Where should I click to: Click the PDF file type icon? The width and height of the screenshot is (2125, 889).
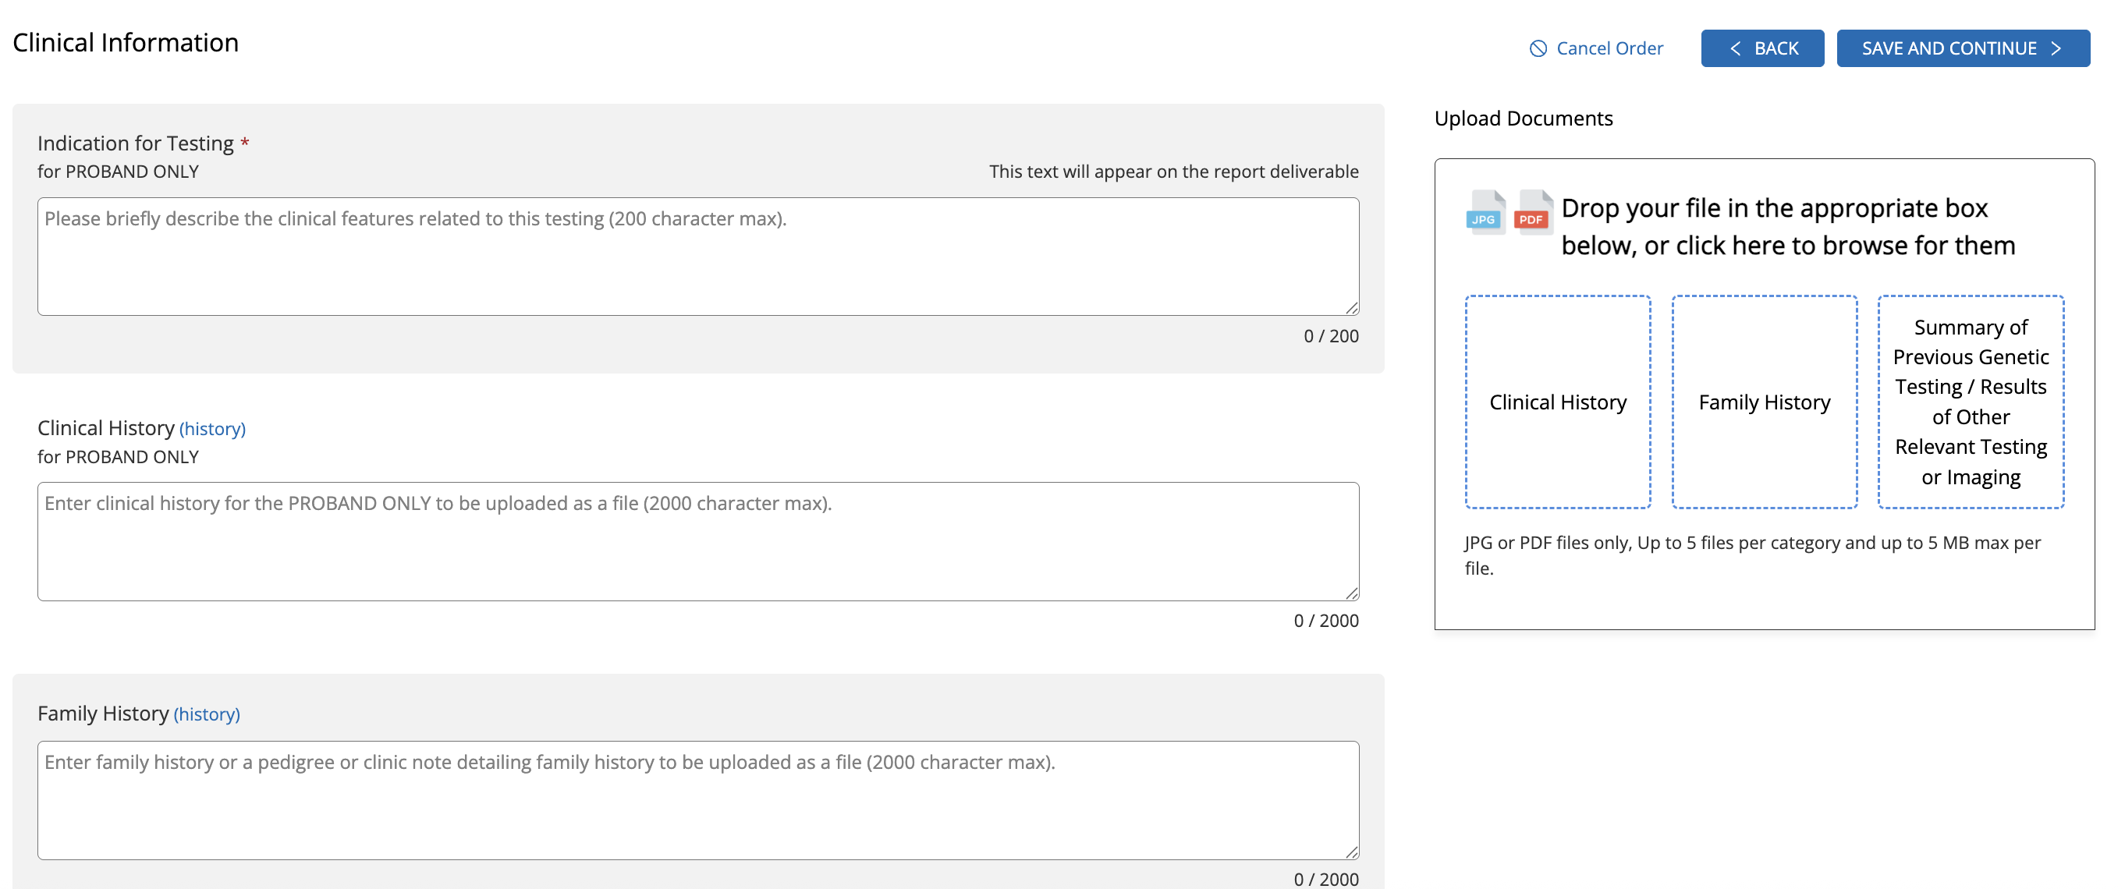coord(1534,212)
